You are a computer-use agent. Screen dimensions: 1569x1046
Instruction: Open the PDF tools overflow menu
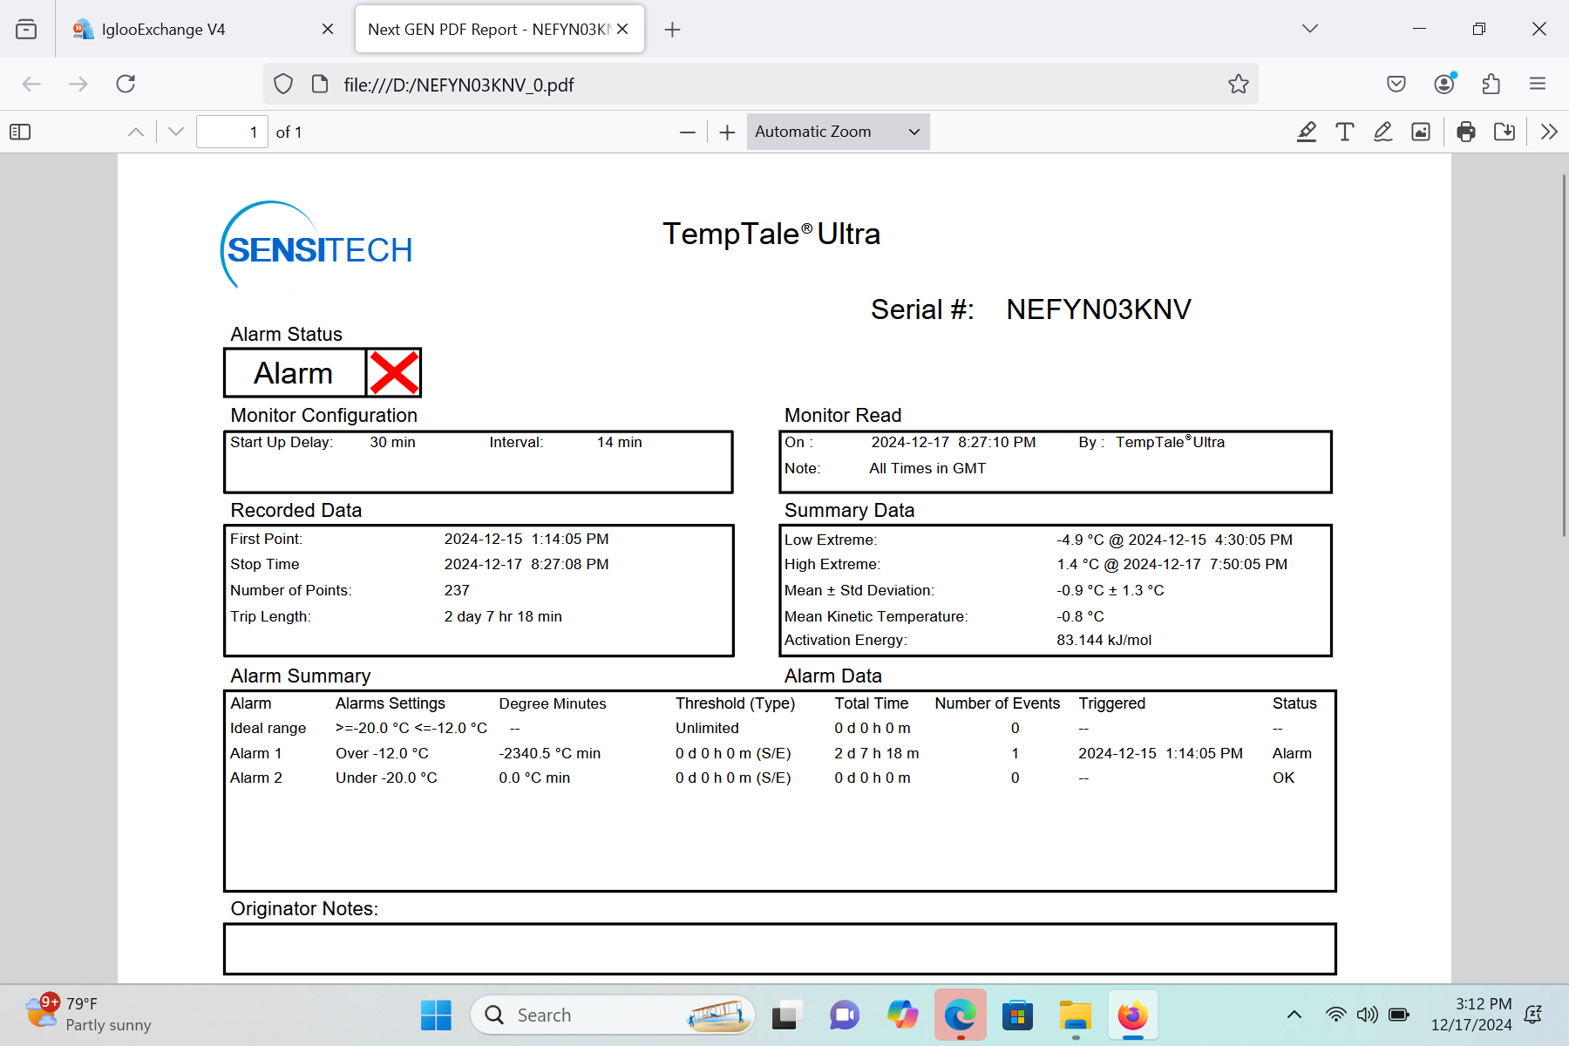pos(1549,132)
